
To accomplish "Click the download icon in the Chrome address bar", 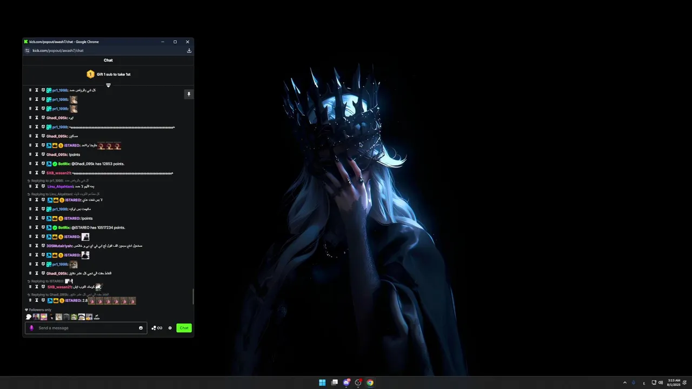I will [189, 51].
